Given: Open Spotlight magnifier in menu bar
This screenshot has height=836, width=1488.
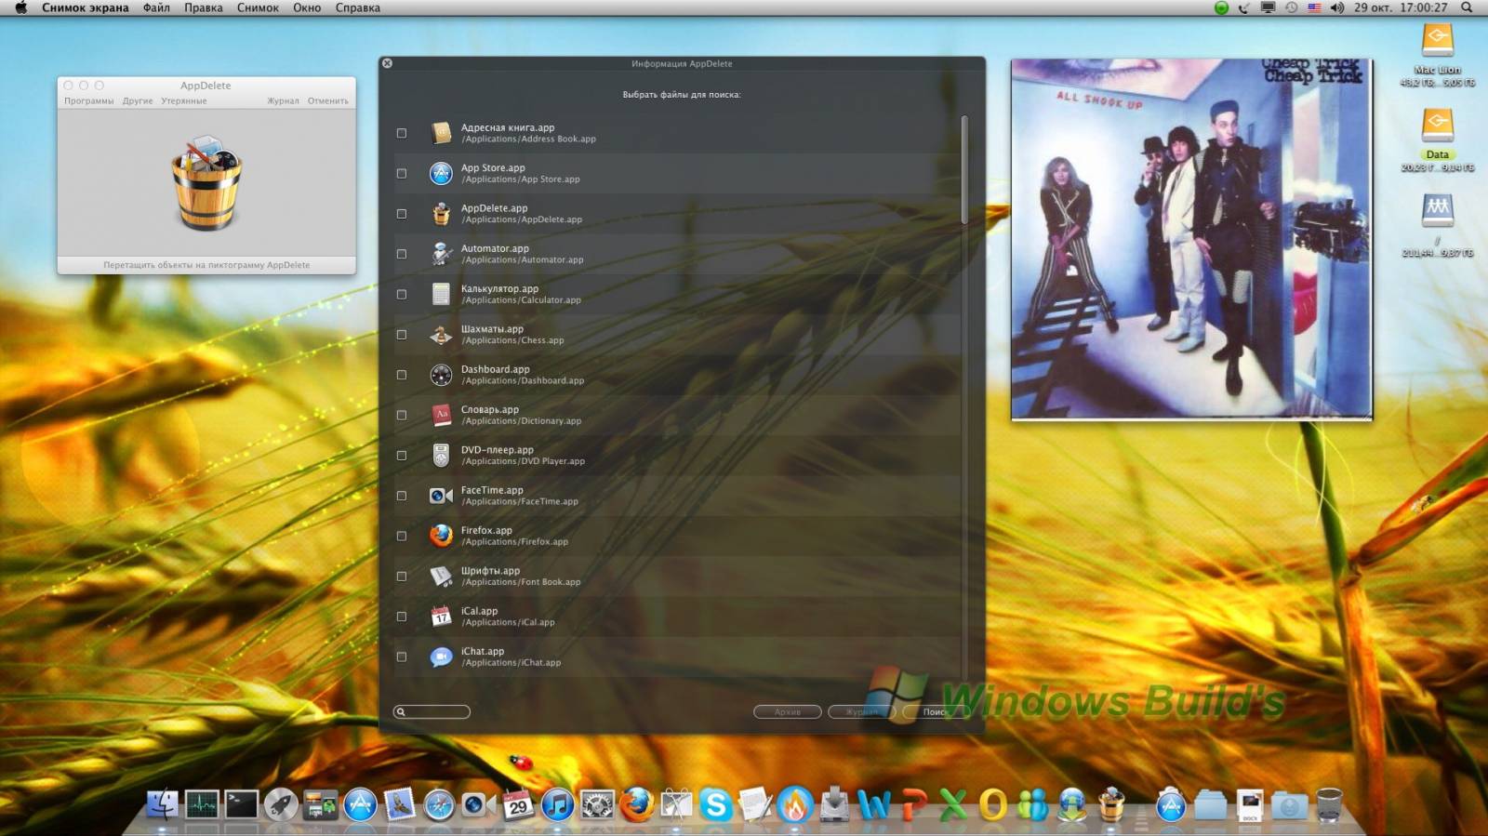Looking at the screenshot, I should click(1467, 7).
